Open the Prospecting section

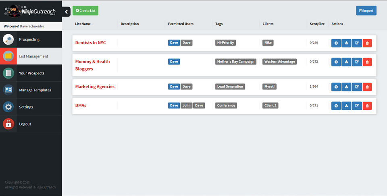coord(31,39)
